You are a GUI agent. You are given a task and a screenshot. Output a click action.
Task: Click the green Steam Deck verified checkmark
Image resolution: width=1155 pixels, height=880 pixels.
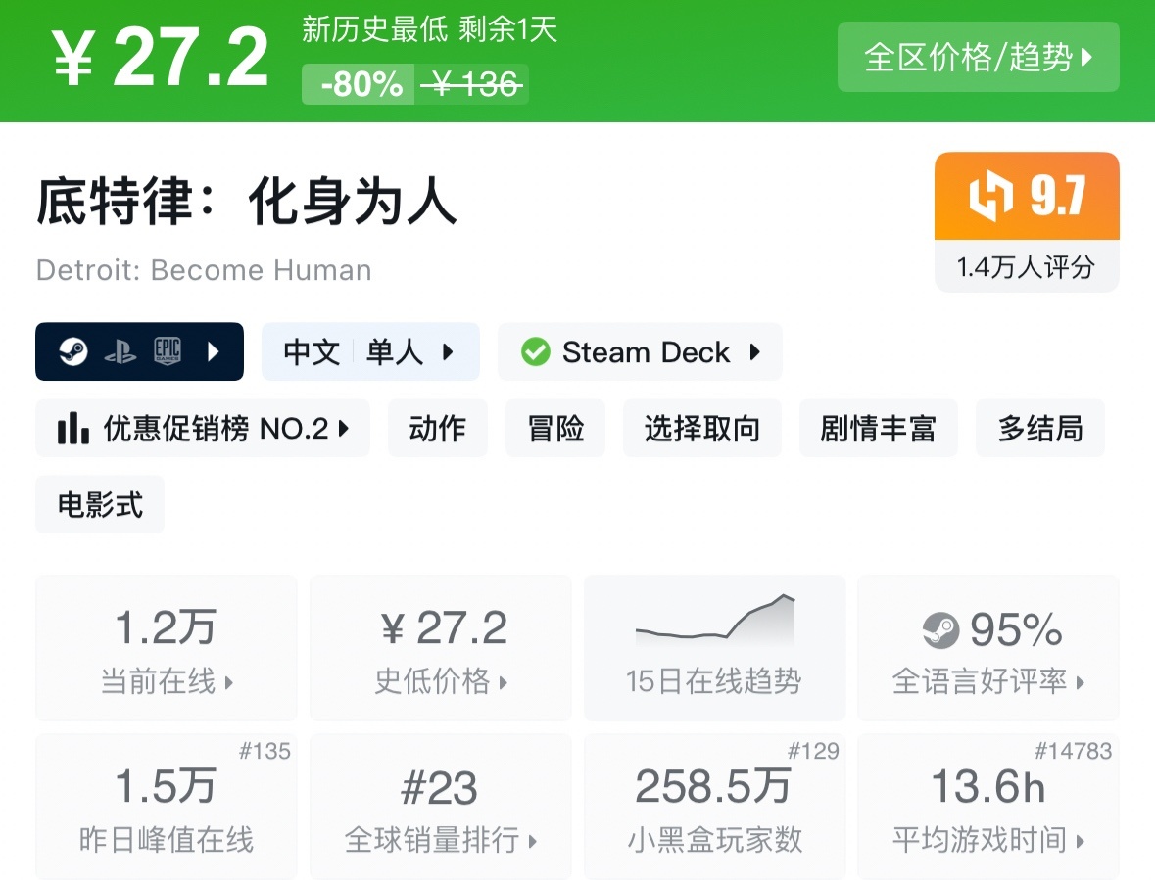(536, 351)
